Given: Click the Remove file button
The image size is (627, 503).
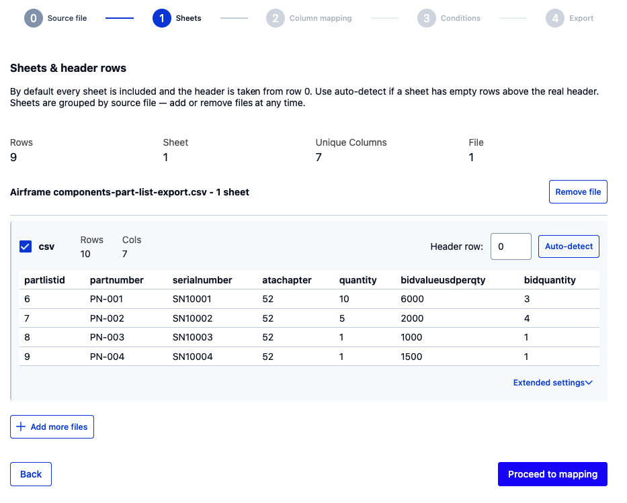Looking at the screenshot, I should pos(578,192).
